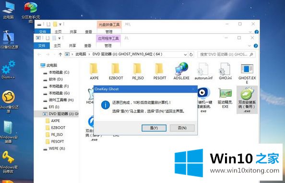This screenshot has height=183, width=285.
Task: Click the search DVD 驱动器 input box
Action: pos(224,54)
